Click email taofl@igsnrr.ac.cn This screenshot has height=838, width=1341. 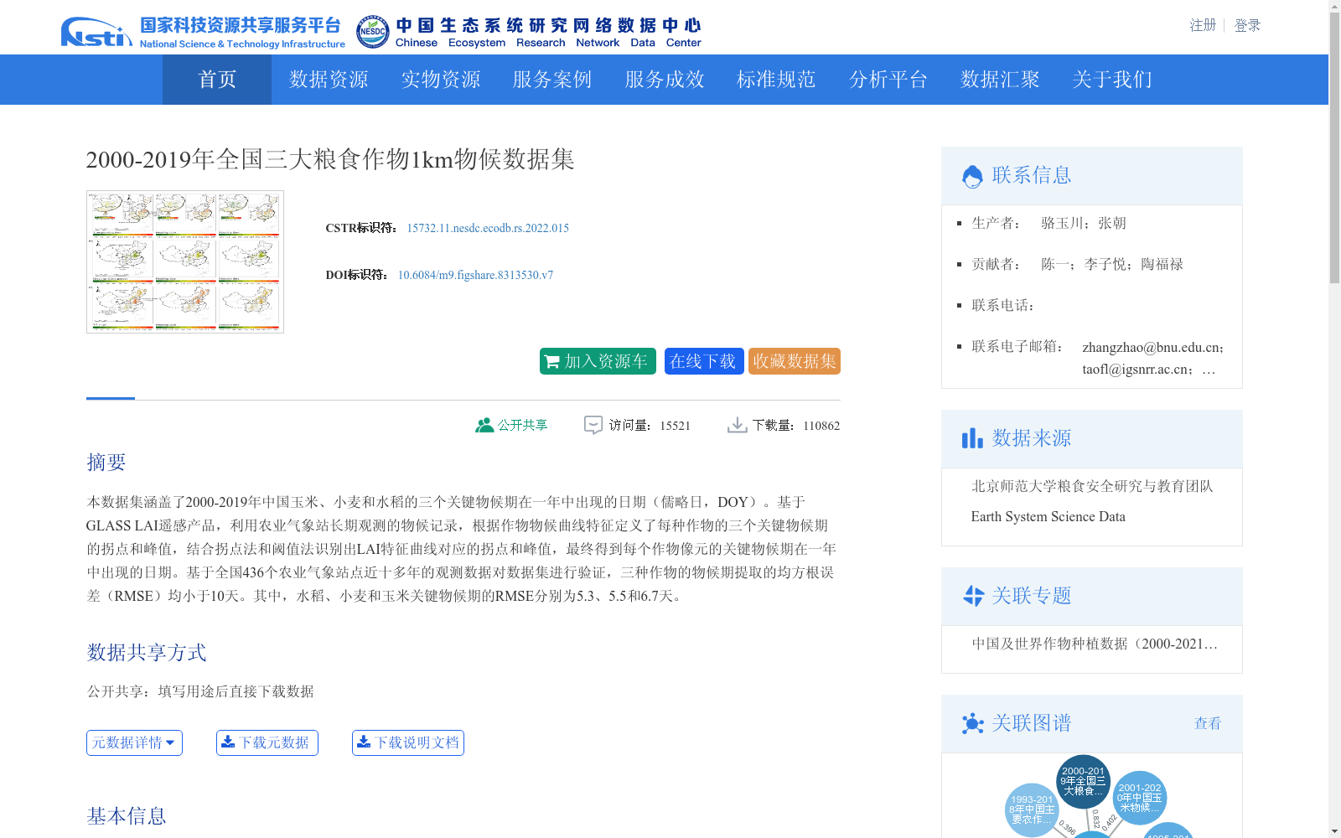pos(1136,369)
